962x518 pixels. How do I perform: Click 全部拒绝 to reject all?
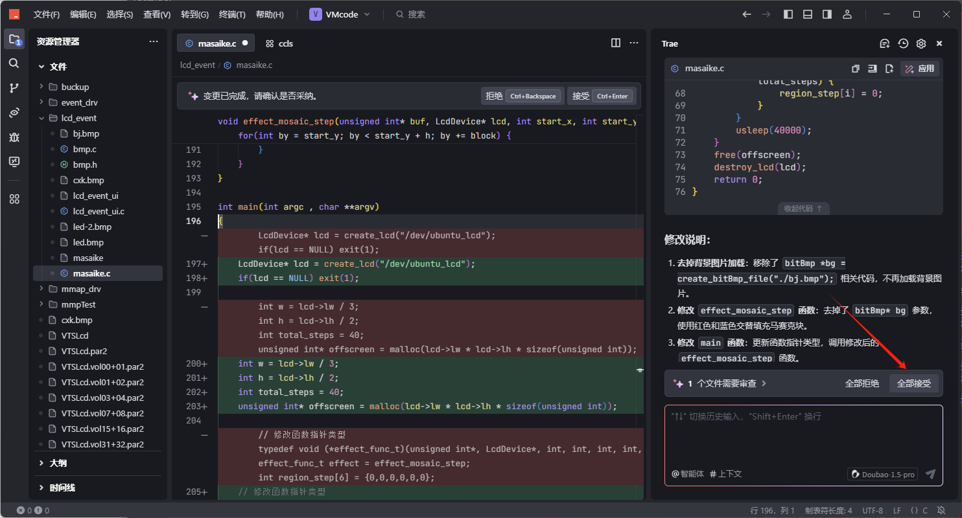click(x=862, y=383)
